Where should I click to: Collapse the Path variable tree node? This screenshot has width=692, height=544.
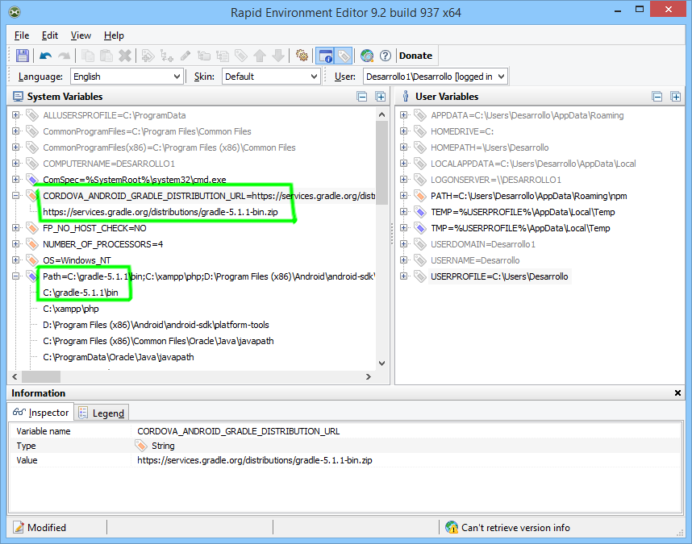[x=16, y=276]
